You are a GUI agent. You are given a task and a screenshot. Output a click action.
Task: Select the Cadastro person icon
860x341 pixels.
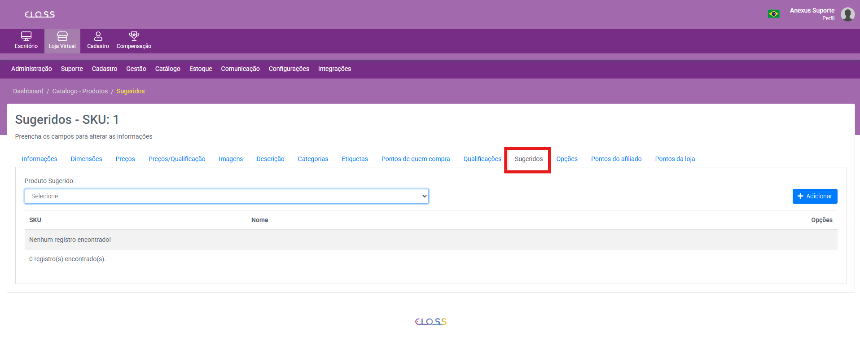[x=98, y=36]
